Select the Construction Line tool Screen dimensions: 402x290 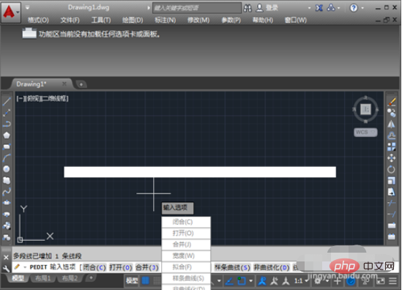point(7,113)
